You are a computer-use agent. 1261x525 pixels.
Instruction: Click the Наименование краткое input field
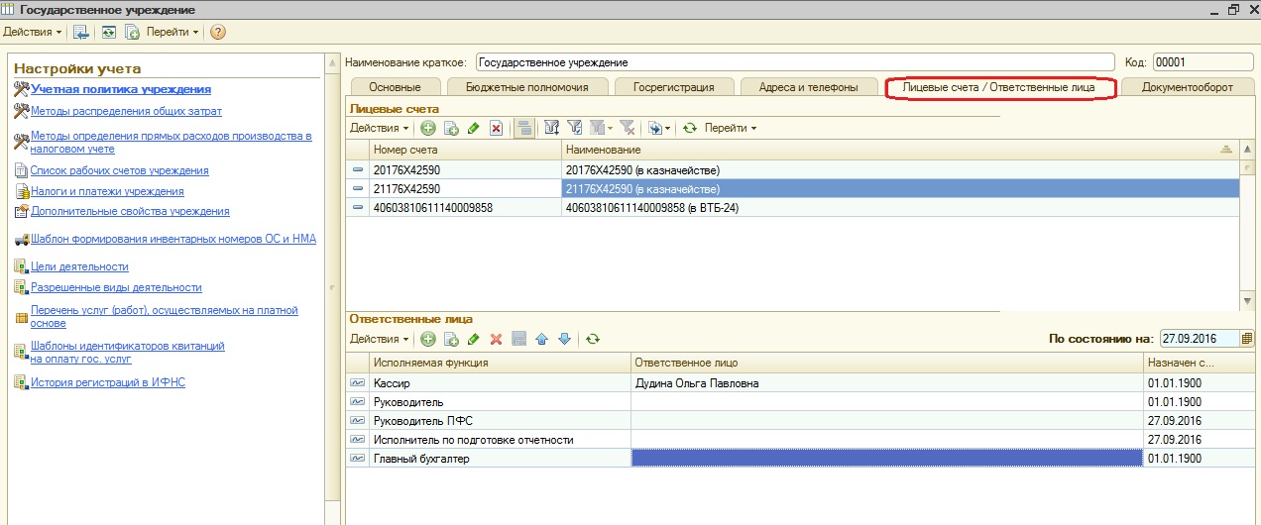point(796,61)
